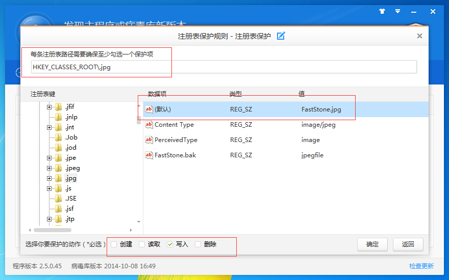Enable the 创建 (create) checkbox
The width and height of the screenshot is (449, 280).
click(x=114, y=244)
